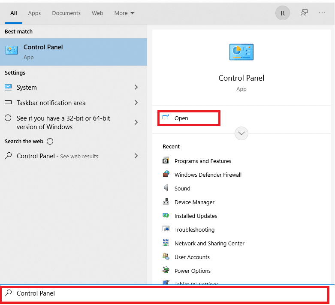
Task: Select Control Panel web results entry
Action: [57, 156]
